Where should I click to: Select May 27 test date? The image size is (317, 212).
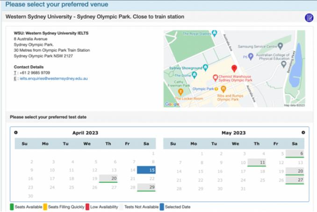pos(295,180)
